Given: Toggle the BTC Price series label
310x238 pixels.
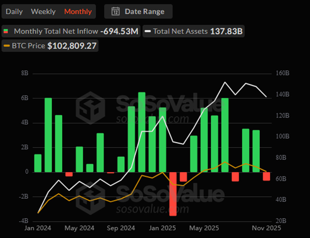Looking at the screenshot, I should coord(28,46).
